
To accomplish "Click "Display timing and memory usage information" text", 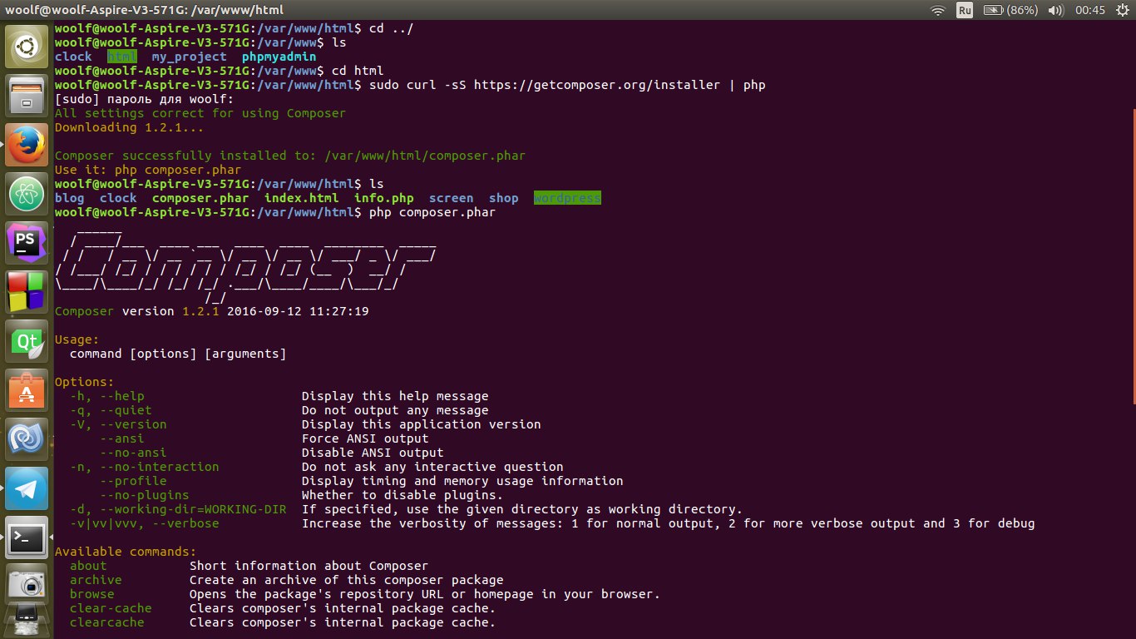I will 462,481.
